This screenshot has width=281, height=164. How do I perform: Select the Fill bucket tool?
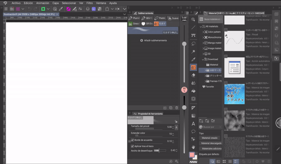click(x=193, y=91)
